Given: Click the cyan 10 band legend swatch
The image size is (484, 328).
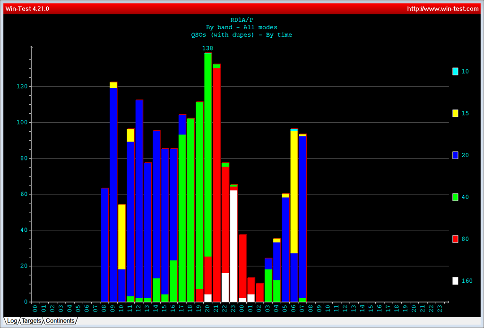Looking at the screenshot, I should [455, 72].
